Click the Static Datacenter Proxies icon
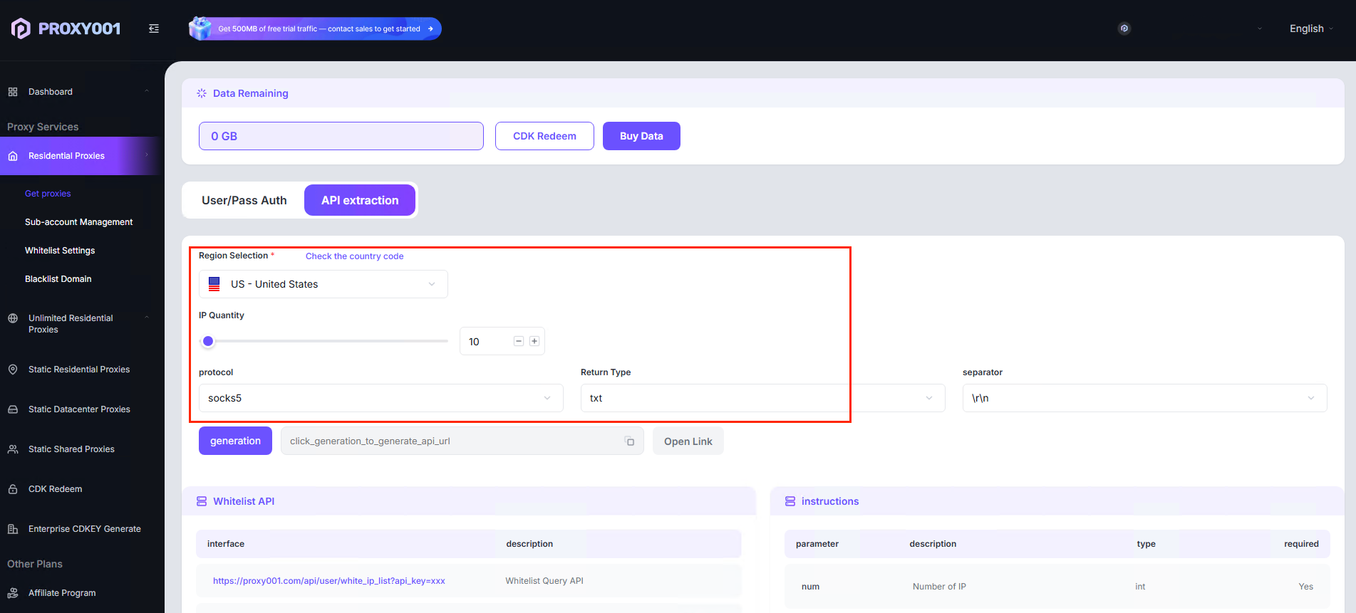The height and width of the screenshot is (613, 1356). (x=13, y=409)
